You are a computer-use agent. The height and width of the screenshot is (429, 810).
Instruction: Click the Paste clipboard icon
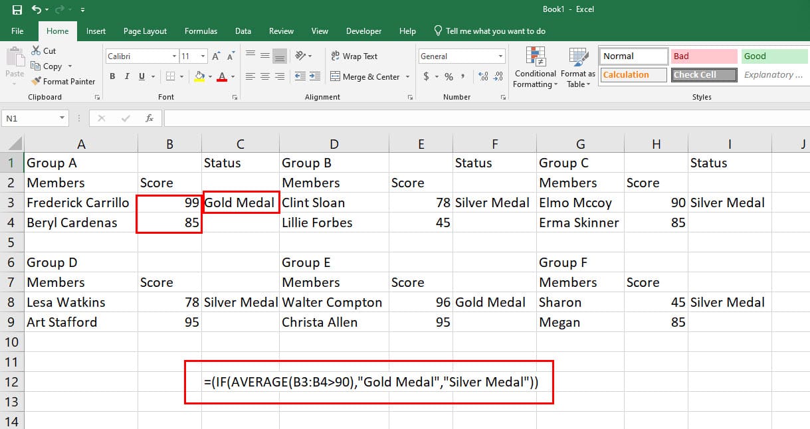15,57
